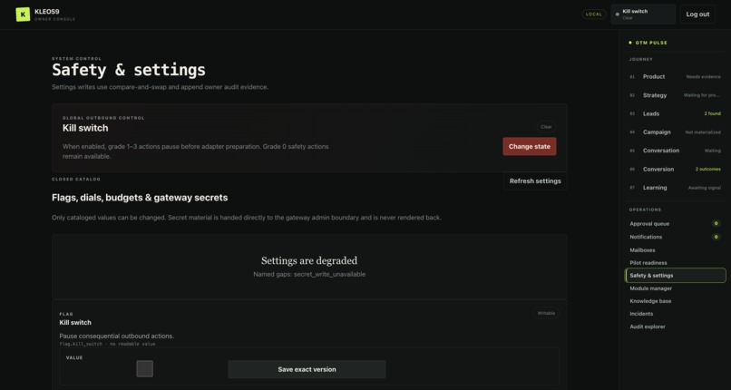Click the 'Needs evidence' Product status

click(703, 77)
